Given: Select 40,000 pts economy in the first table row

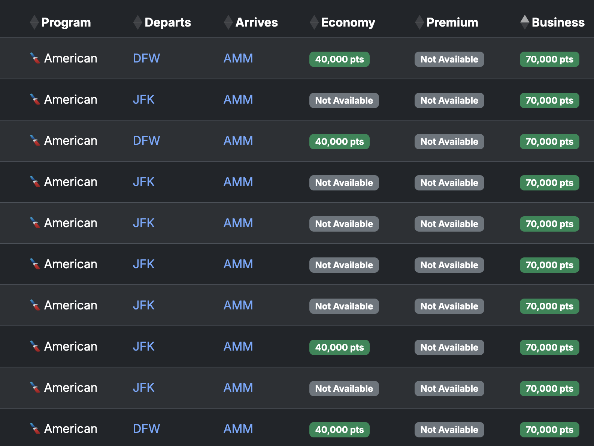Looking at the screenshot, I should click(x=339, y=59).
